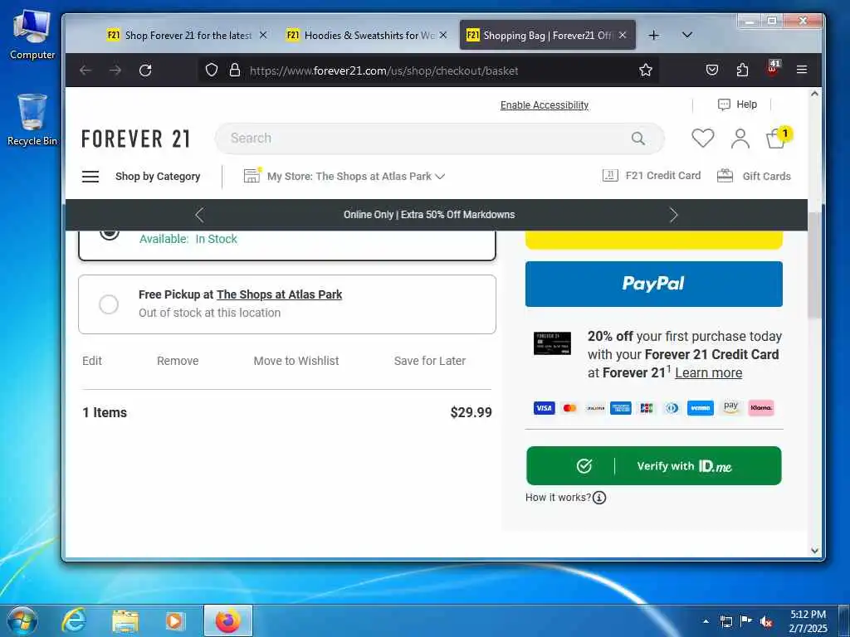Click the How it works info icon

[599, 498]
